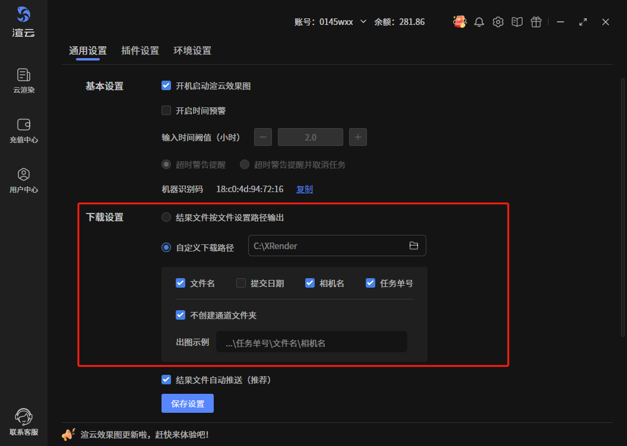Click the 保存设置 button
The image size is (627, 446).
tap(188, 404)
